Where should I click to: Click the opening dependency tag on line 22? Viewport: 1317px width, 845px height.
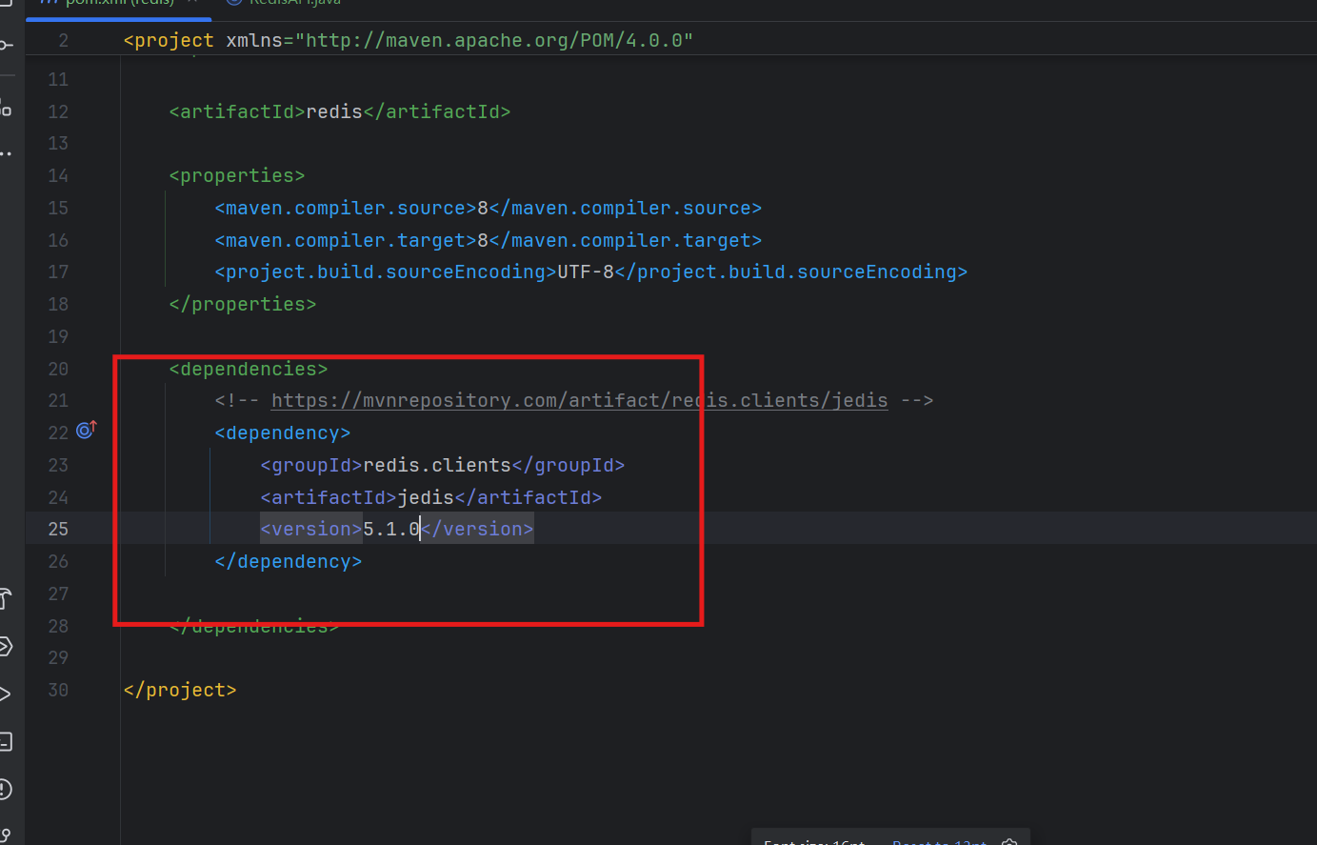(283, 433)
